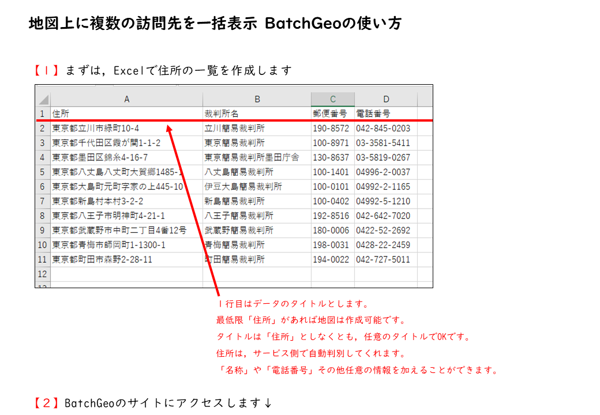Select cell 八丈島簡易裁判所
600x415 pixels.
coord(257,172)
